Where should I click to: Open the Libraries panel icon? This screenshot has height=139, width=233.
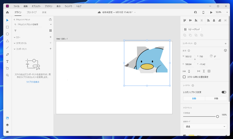tap(7, 118)
